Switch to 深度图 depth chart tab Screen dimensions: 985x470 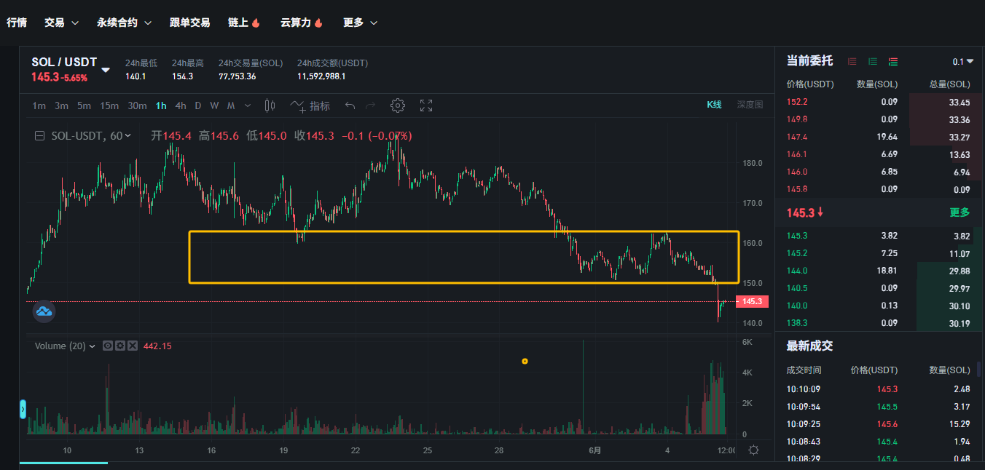point(749,105)
